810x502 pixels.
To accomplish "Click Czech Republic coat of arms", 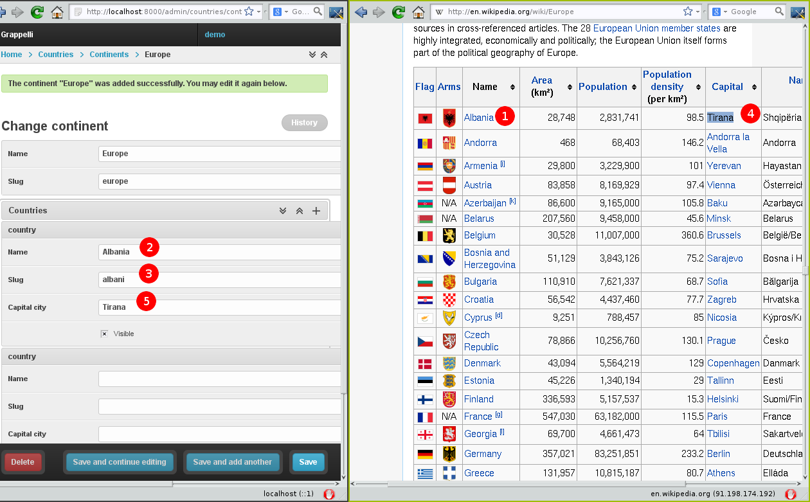I will click(449, 341).
